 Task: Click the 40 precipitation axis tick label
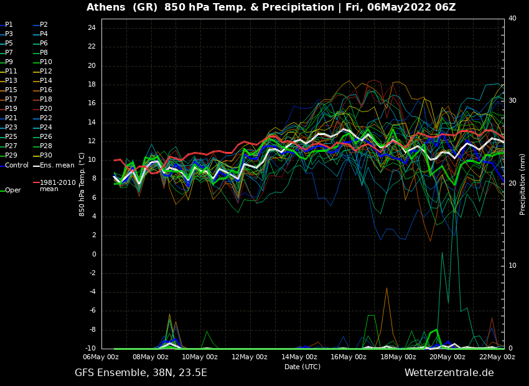tap(512, 19)
